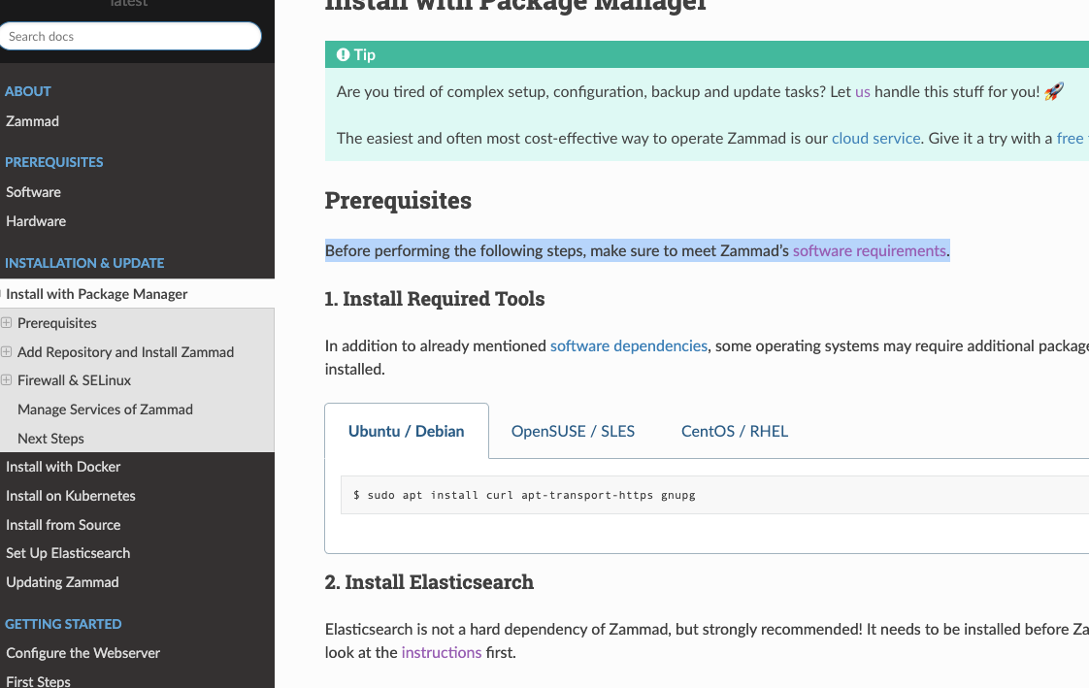Go to Install on Kubernetes page

pyautogui.click(x=71, y=496)
